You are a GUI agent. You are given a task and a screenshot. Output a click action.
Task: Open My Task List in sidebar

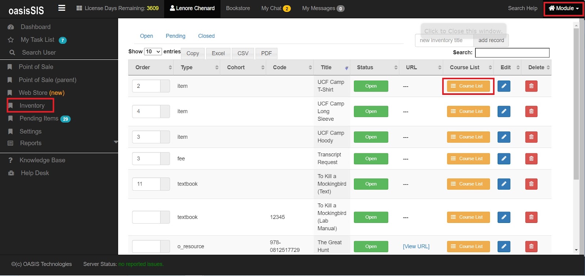click(37, 40)
